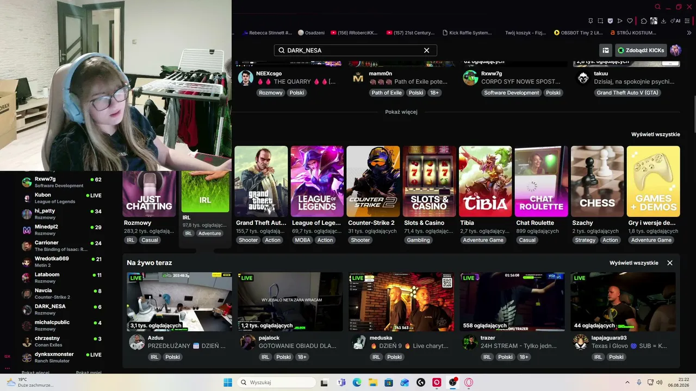
Task: Open the Just Chatting category cover
Action: pyautogui.click(x=150, y=194)
